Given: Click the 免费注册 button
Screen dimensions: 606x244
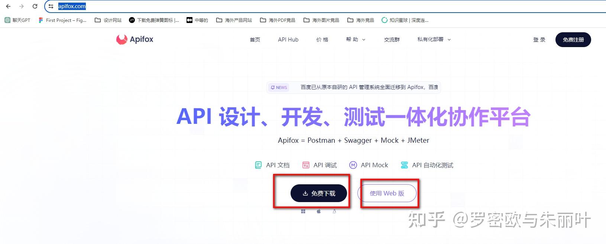Looking at the screenshot, I should point(573,40).
